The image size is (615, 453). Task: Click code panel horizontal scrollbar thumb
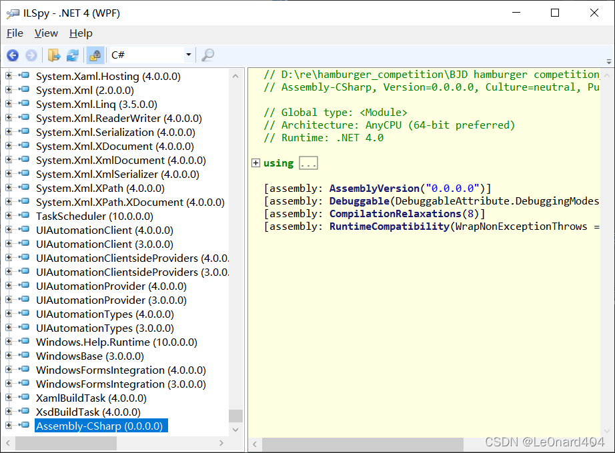tap(363, 444)
